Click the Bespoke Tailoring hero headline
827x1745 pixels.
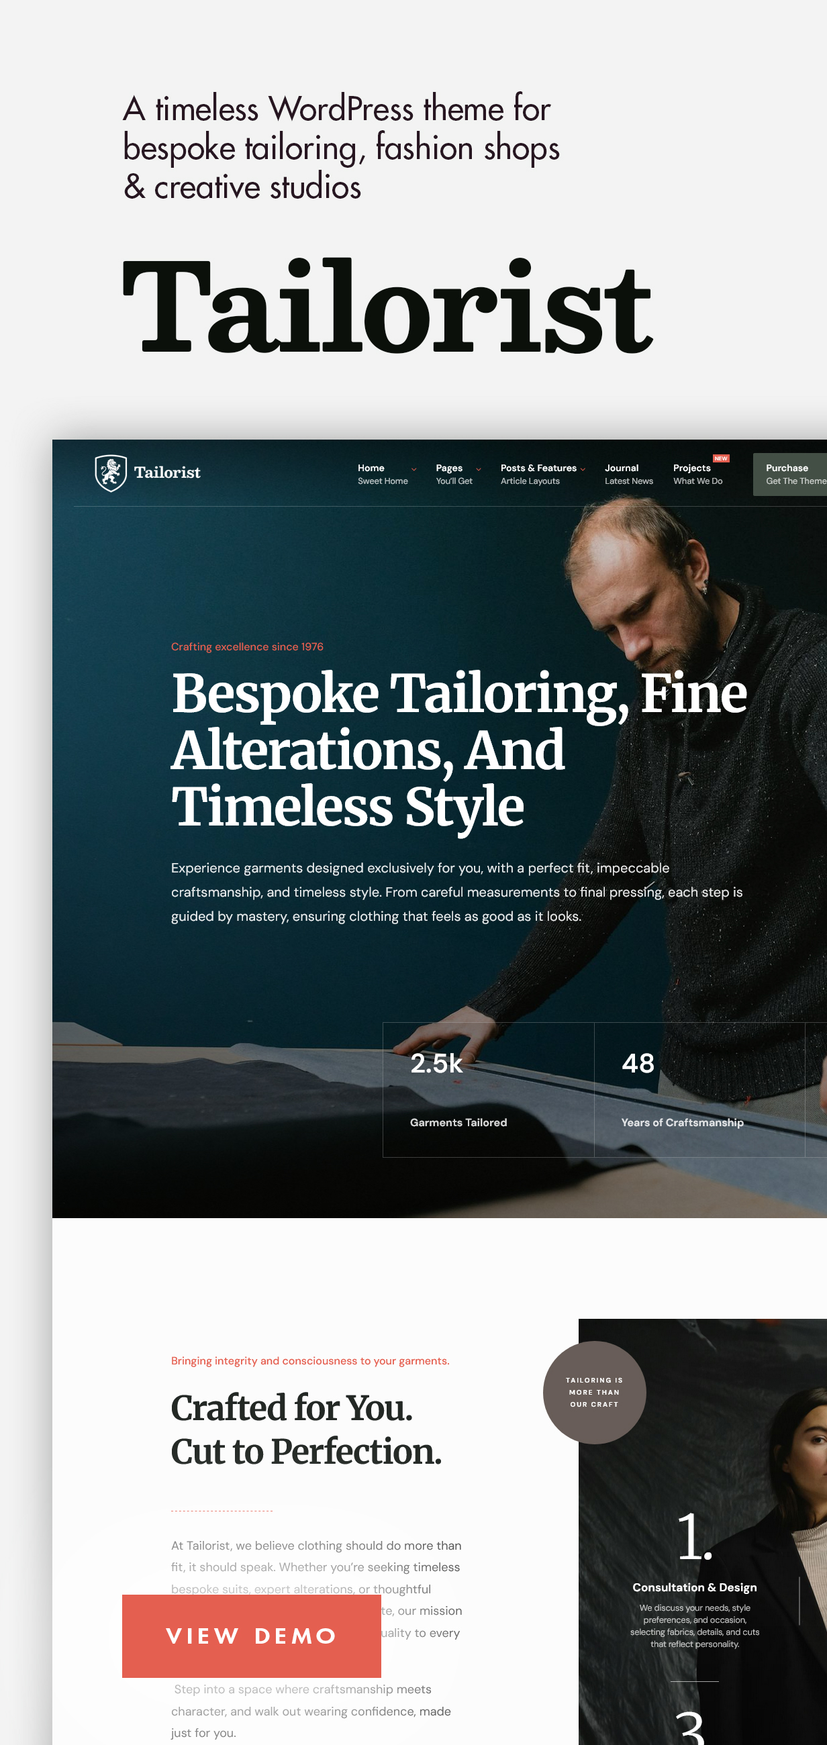pos(458,748)
